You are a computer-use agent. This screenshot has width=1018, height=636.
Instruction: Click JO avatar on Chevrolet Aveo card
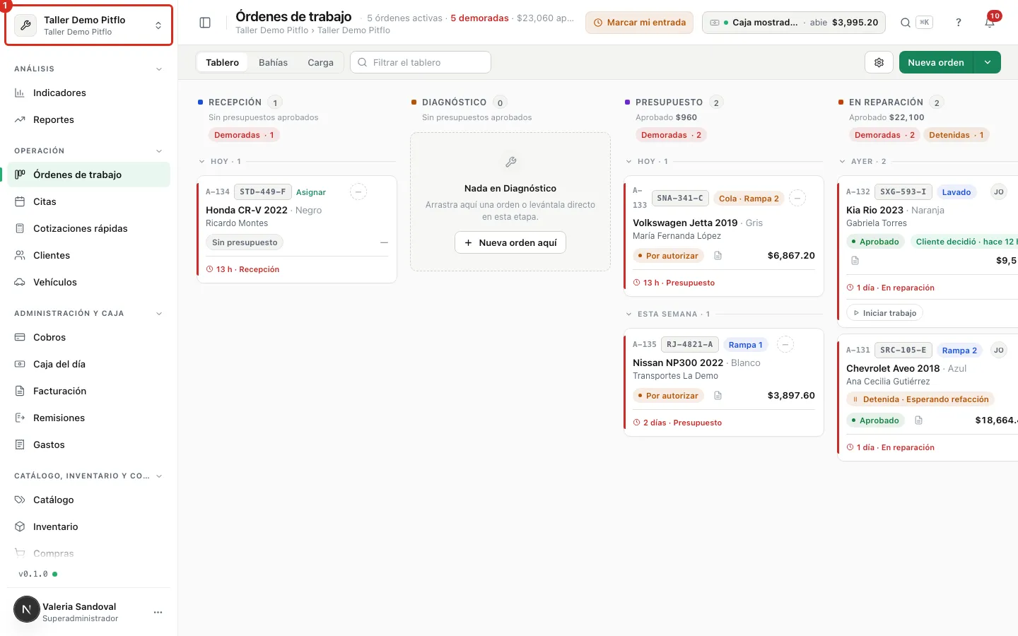[x=999, y=350]
